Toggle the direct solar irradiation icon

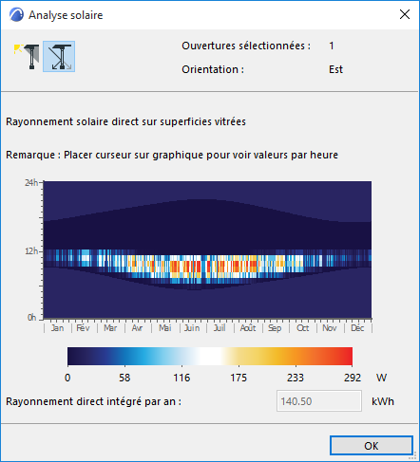(x=59, y=57)
